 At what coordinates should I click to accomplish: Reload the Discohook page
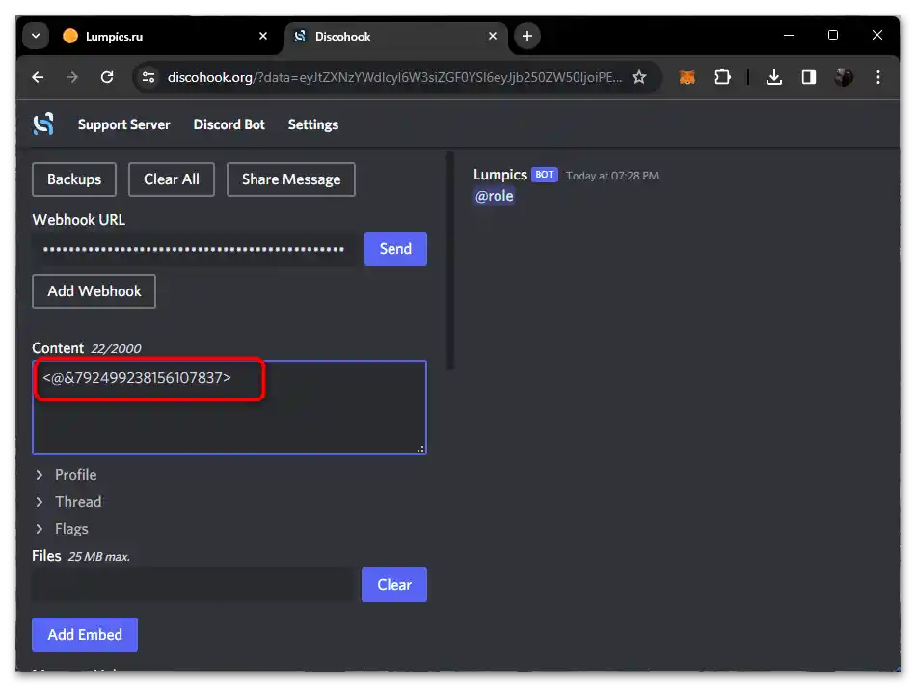[x=106, y=77]
